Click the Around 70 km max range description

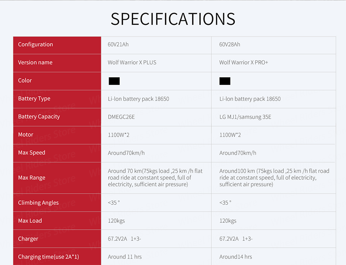click(155, 178)
